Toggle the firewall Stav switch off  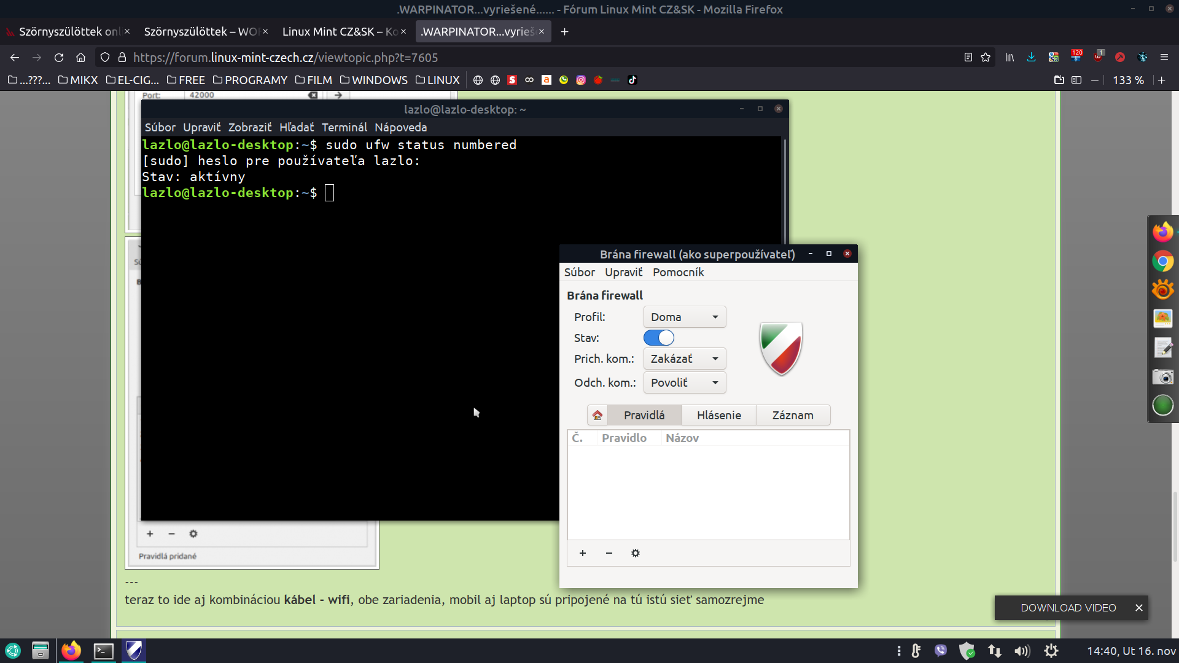pyautogui.click(x=658, y=338)
